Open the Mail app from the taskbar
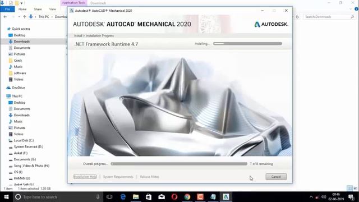The image size is (359, 202). 162,197
